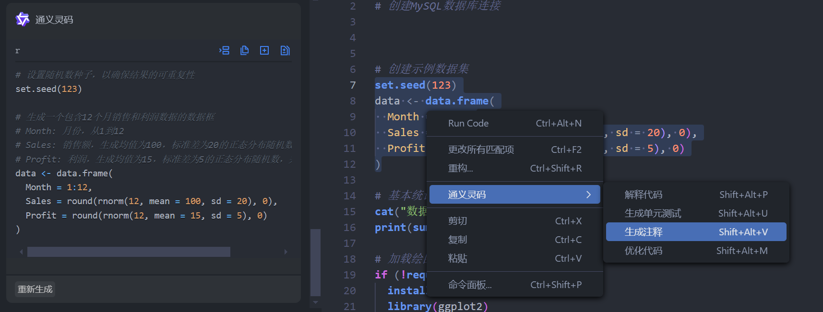Choose 重构... from the context menu

click(514, 168)
